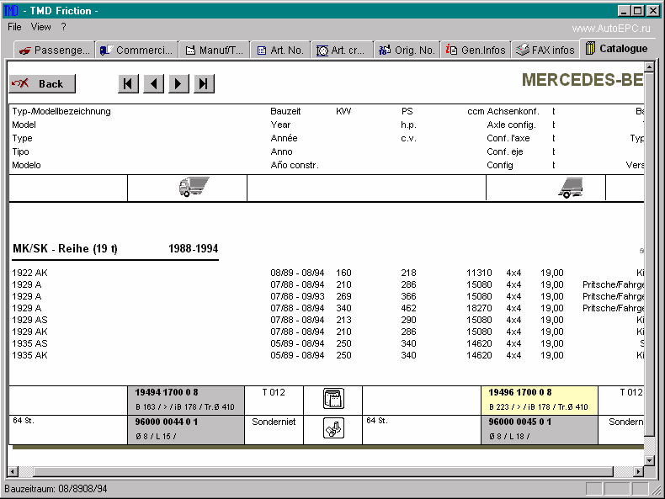665x499 pixels.
Task: Click the brake lining icon beside T 012
Action: click(x=333, y=399)
